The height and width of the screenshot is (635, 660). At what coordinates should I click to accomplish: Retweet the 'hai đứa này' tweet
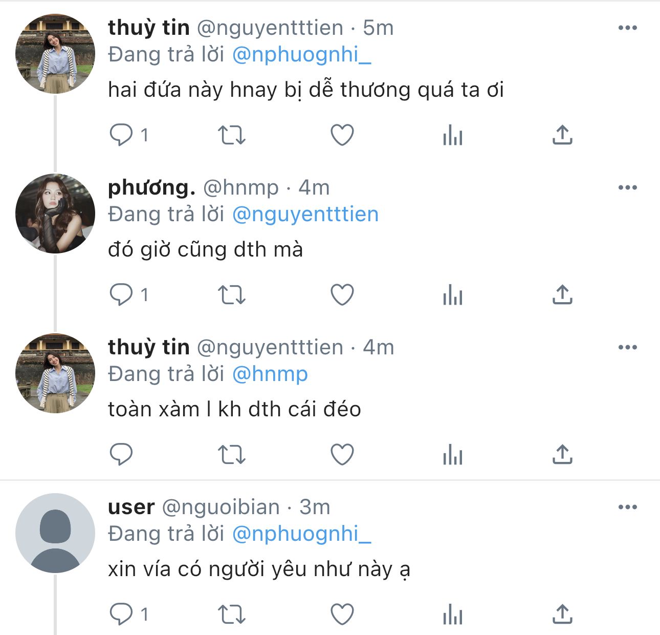(232, 135)
